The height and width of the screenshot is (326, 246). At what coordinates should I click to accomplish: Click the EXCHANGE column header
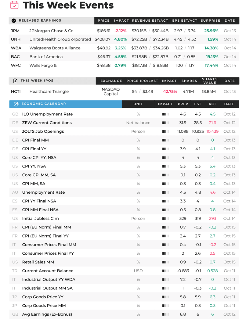(x=111, y=81)
